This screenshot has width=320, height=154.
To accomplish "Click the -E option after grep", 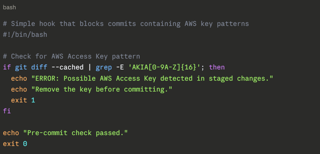I will click(120, 67).
